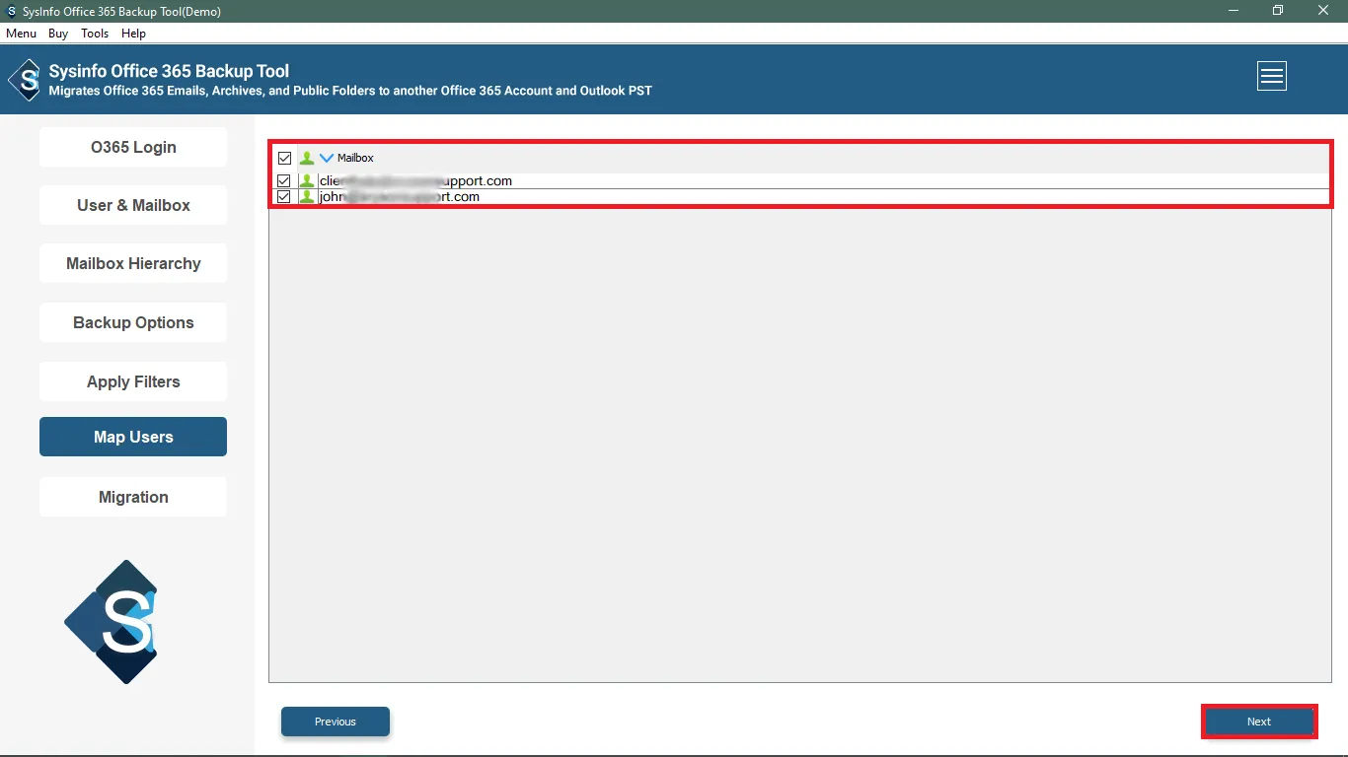Image resolution: width=1348 pixels, height=757 pixels.
Task: Click the Next button
Action: tap(1259, 722)
